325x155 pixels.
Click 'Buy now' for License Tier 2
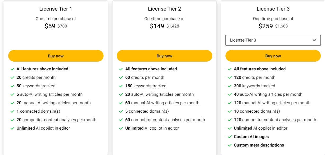(x=164, y=56)
